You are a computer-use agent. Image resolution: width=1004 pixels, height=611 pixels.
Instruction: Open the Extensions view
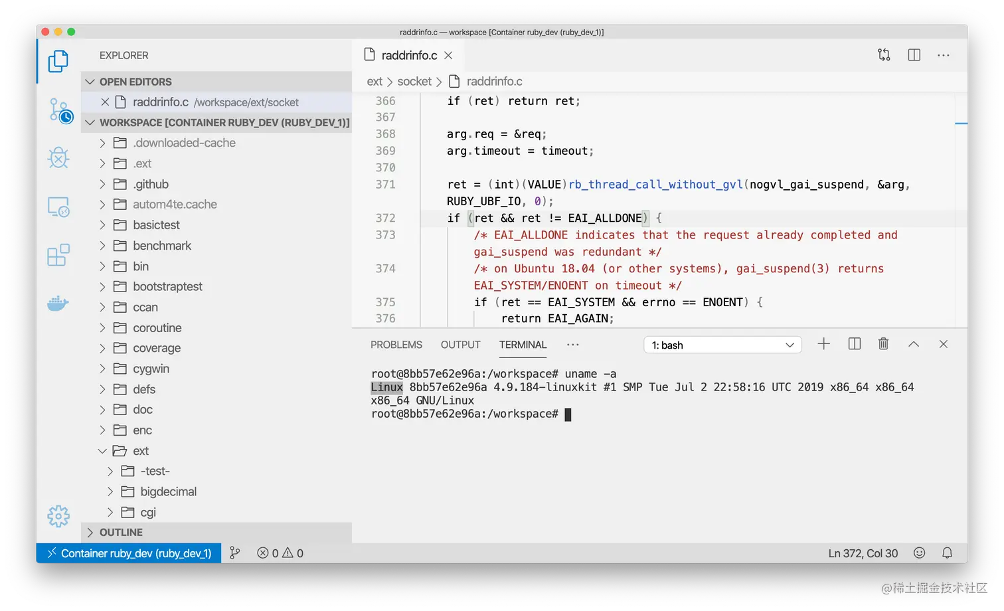(x=58, y=255)
